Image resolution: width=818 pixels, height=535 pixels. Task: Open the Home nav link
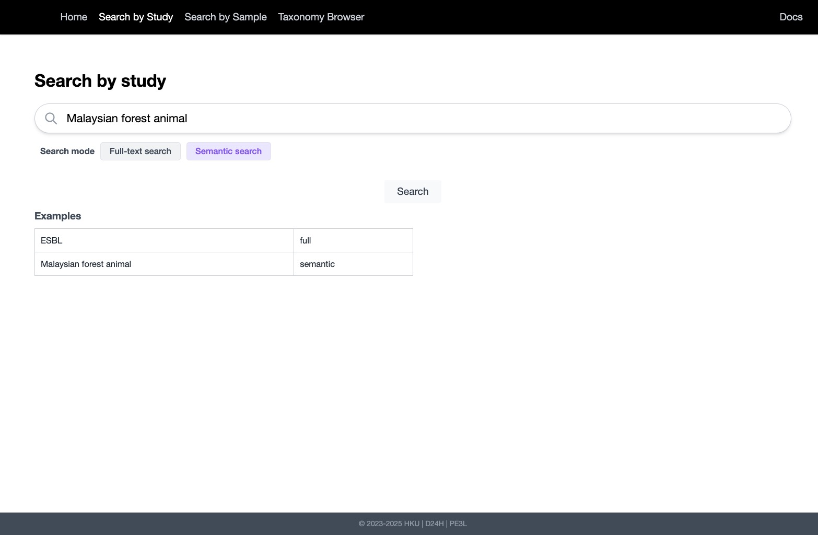[x=74, y=17]
